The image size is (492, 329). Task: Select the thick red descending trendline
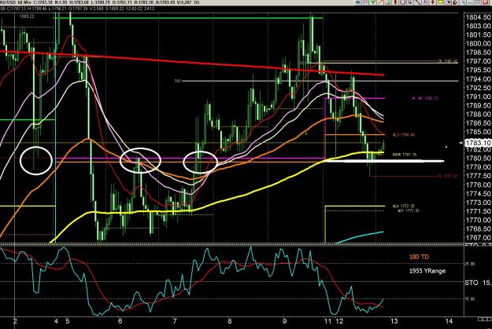pos(192,63)
